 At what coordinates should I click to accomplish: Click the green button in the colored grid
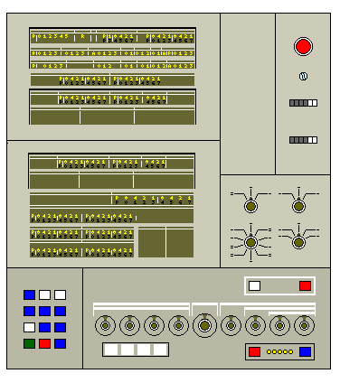tap(29, 343)
